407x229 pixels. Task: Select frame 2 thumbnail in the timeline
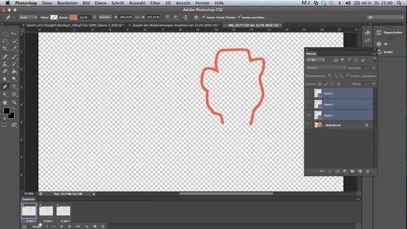point(46,210)
